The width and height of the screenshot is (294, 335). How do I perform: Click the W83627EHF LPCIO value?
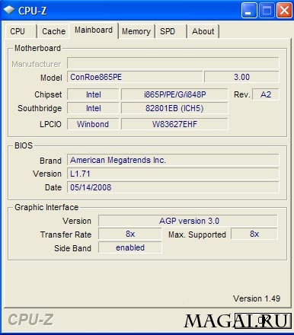pos(174,124)
